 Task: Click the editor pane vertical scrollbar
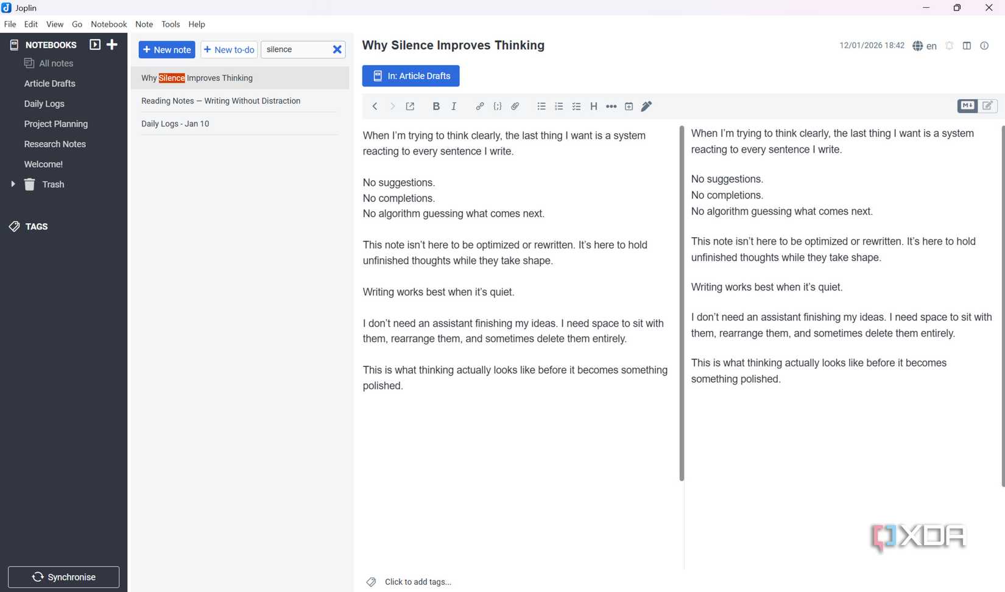tap(682, 304)
